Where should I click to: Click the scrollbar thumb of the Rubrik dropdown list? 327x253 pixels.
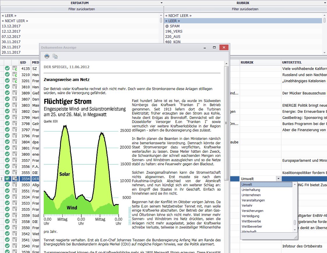295,222
